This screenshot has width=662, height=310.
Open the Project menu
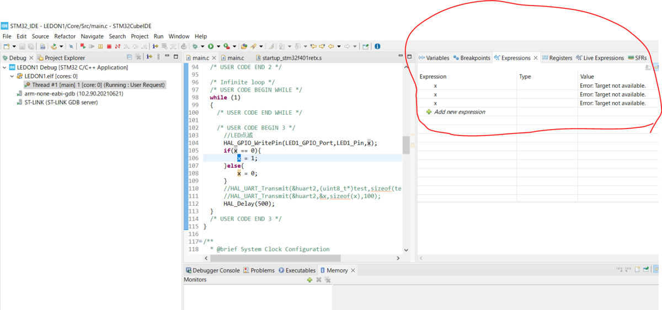[x=140, y=36]
